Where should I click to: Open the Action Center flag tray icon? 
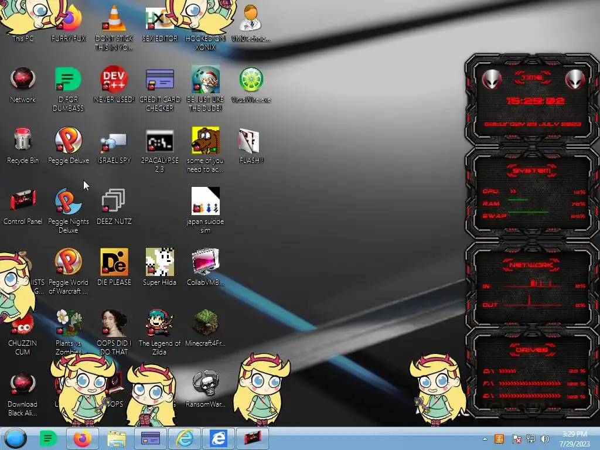[516, 439]
